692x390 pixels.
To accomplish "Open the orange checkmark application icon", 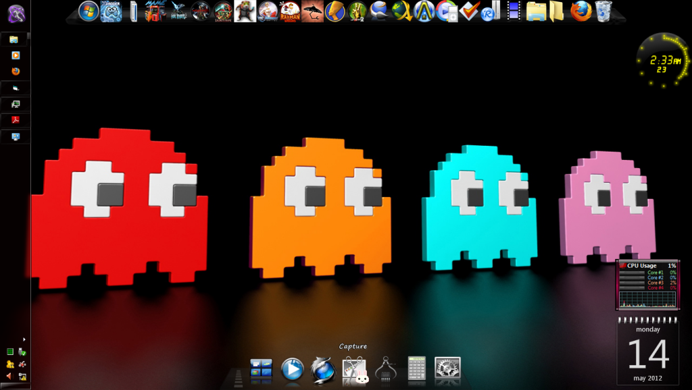I will (x=469, y=11).
